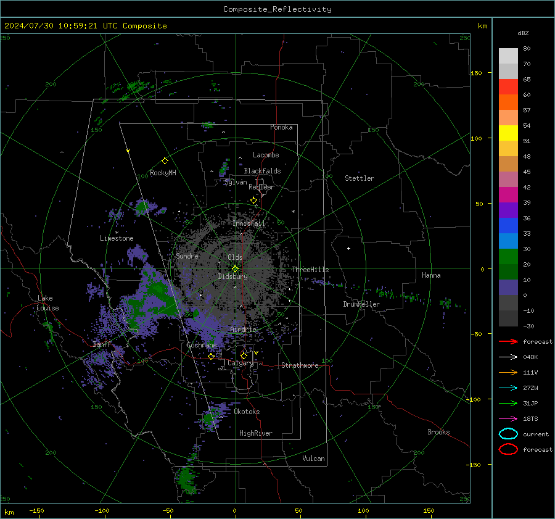
Task: Click the Composite_Reflectivity title
Action: point(277,9)
